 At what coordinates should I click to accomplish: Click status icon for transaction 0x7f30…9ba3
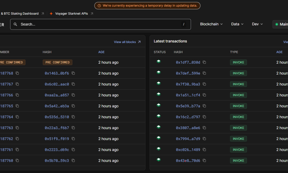pyautogui.click(x=159, y=84)
